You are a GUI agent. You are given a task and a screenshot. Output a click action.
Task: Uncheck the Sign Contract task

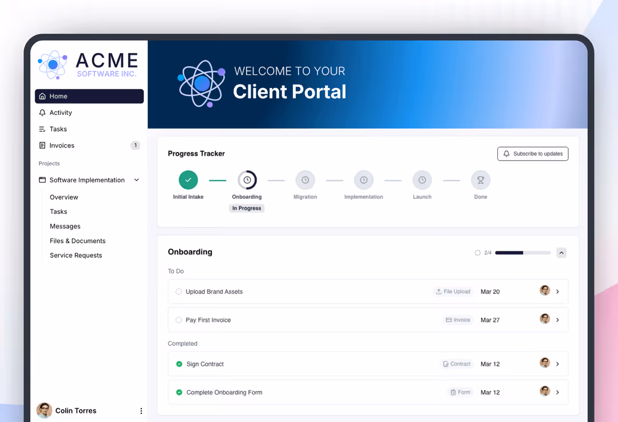pyautogui.click(x=179, y=364)
